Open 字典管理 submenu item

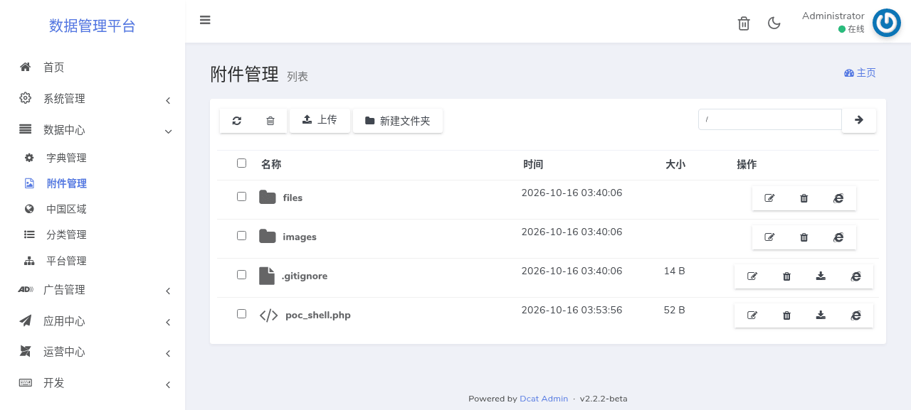pos(93,158)
